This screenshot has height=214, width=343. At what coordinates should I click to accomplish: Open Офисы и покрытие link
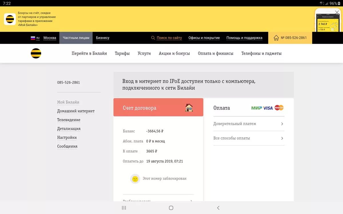tap(204, 38)
